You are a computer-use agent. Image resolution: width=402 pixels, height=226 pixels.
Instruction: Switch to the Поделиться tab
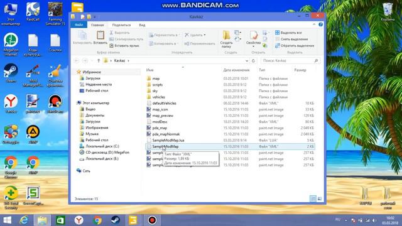tap(121, 25)
